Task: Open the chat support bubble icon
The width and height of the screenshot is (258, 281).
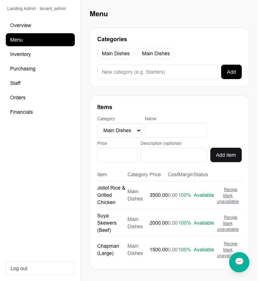Action: (239, 262)
